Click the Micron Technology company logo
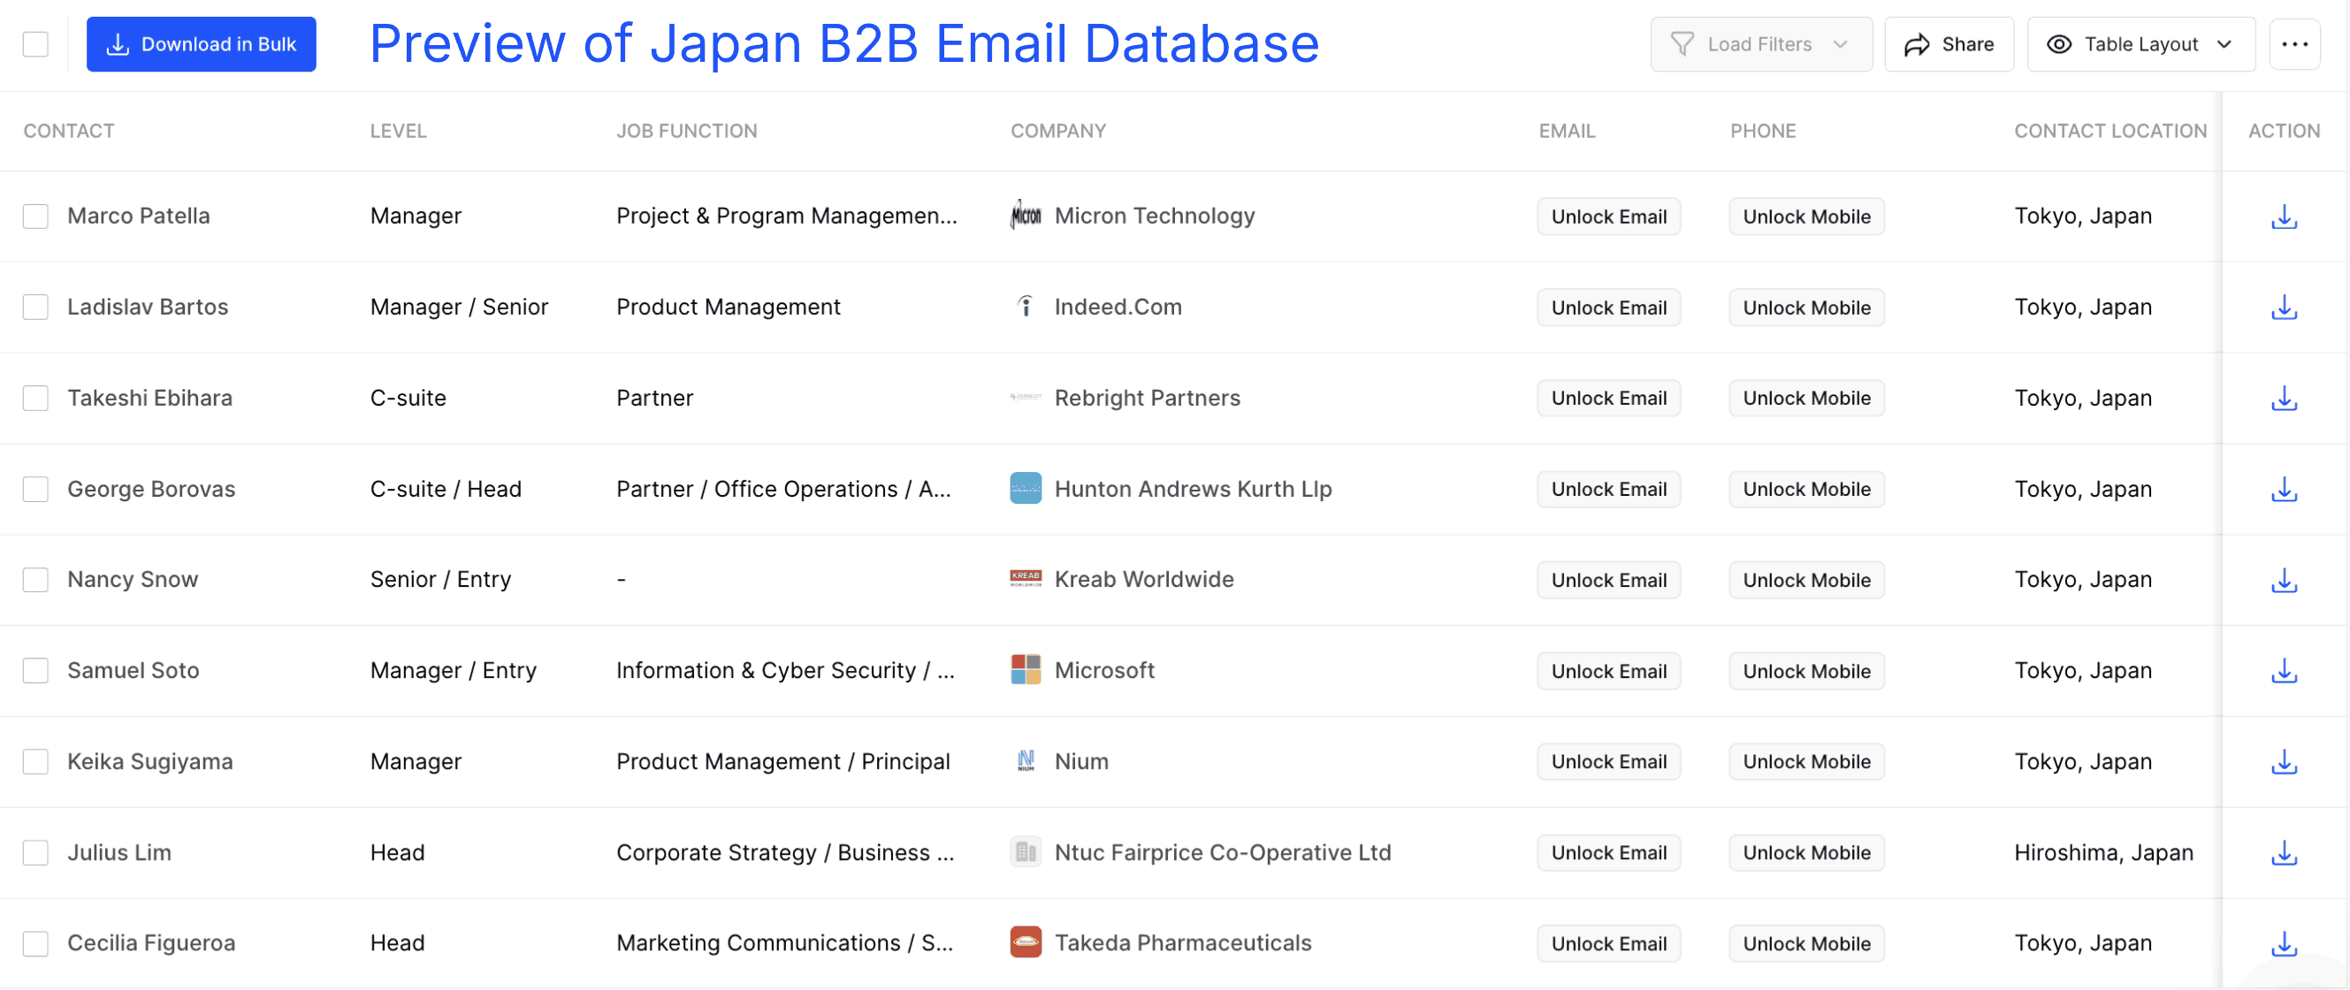This screenshot has width=2350, height=990. [1026, 216]
